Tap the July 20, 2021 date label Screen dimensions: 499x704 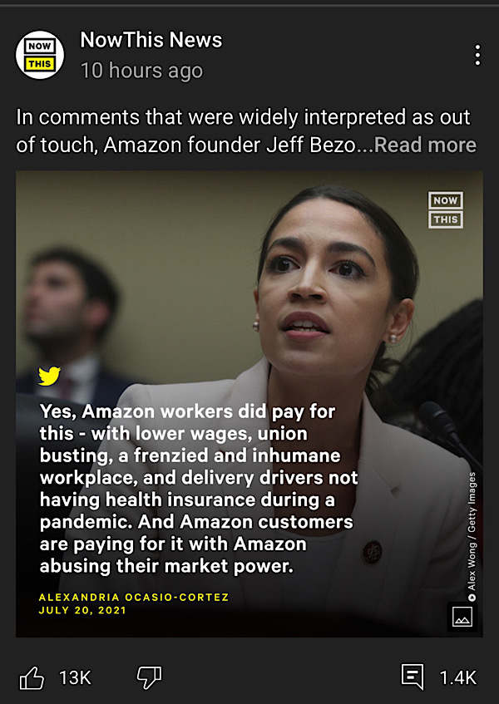click(82, 611)
